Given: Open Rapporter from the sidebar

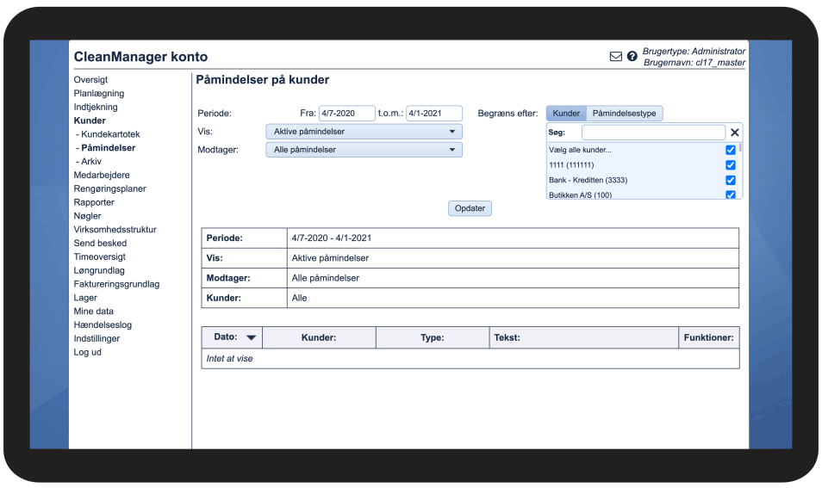Looking at the screenshot, I should pyautogui.click(x=94, y=202).
